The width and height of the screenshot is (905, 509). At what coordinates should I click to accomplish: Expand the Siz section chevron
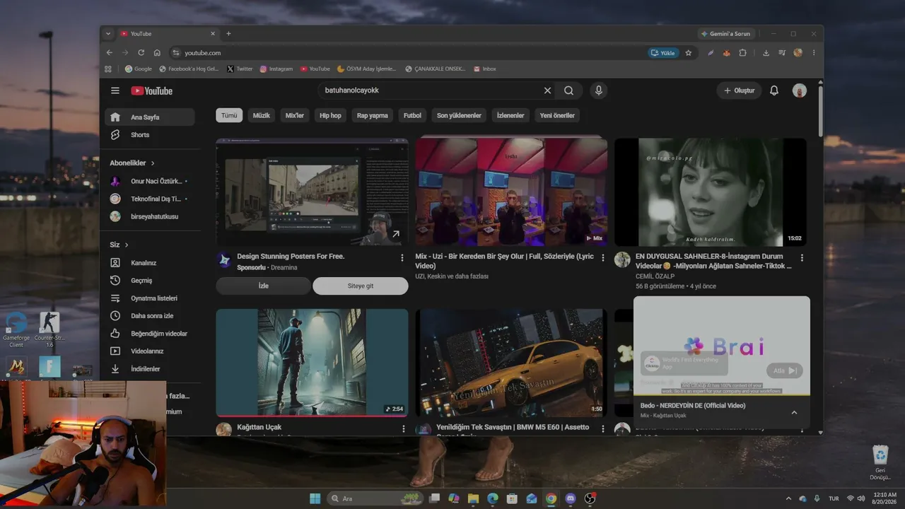pyautogui.click(x=127, y=245)
